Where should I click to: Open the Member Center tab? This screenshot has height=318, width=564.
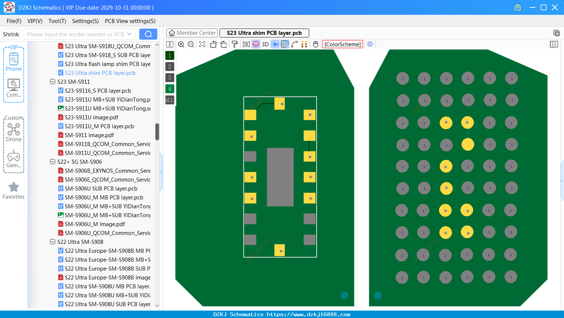point(192,33)
